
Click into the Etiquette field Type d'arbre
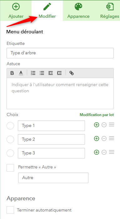click(x=60, y=53)
